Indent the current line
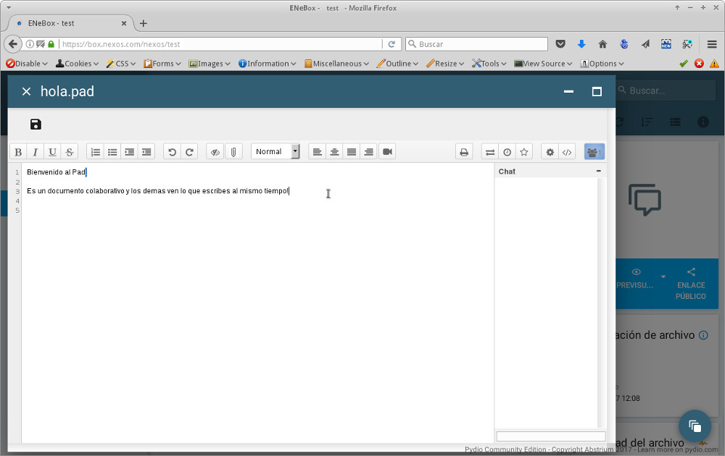Screen dimensions: 725x456 point(130,152)
